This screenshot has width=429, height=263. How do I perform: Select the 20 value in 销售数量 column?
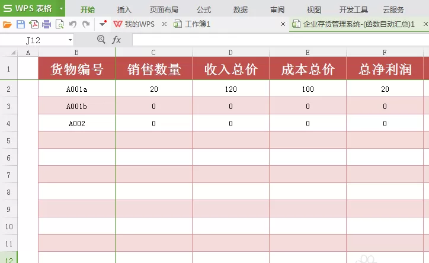point(153,89)
